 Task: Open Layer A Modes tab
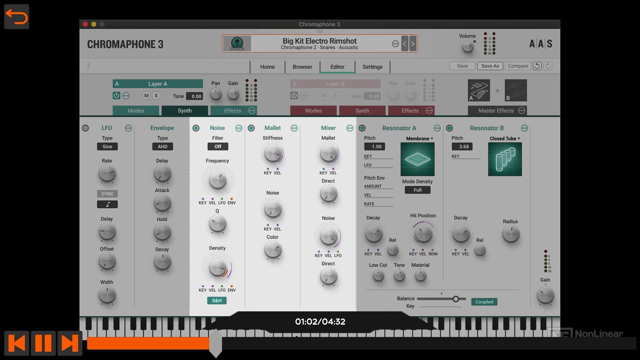pos(136,111)
